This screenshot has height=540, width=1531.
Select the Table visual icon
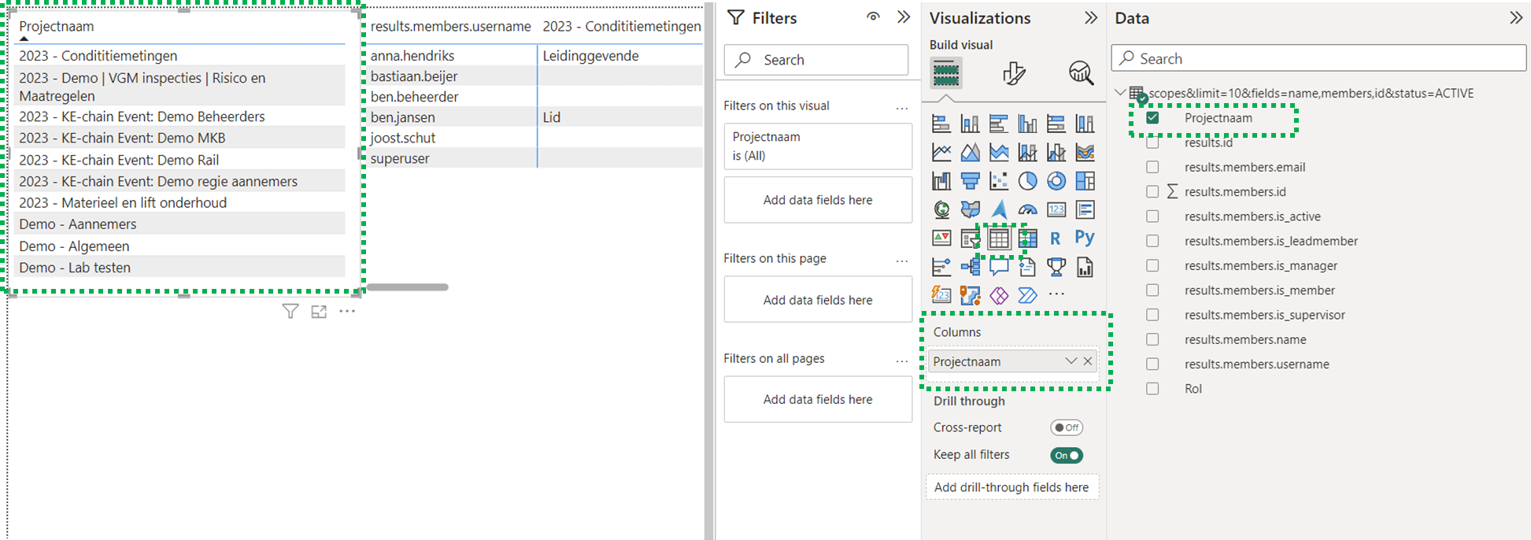[x=999, y=238]
